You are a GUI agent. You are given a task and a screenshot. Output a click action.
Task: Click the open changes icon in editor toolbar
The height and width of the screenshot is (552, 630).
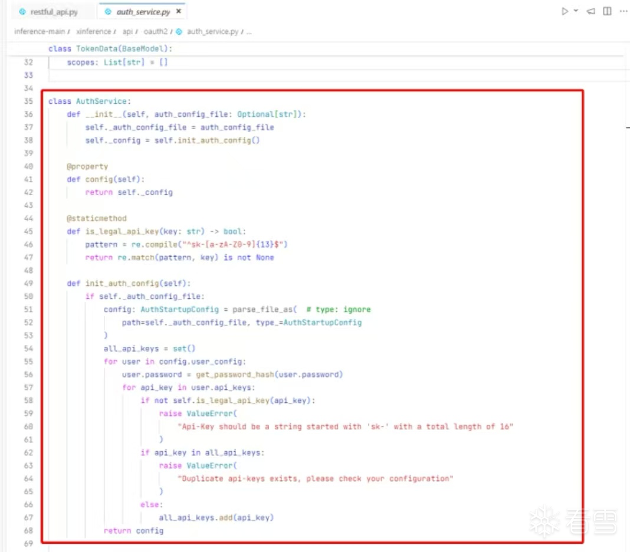(591, 11)
